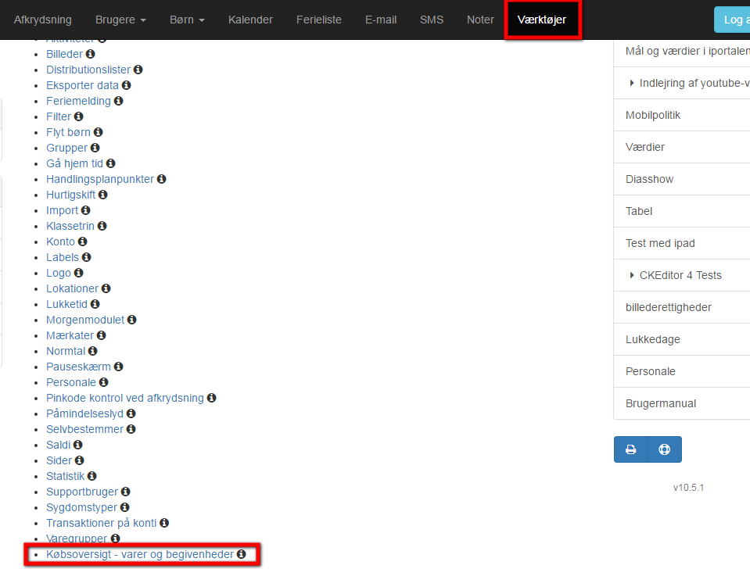The height and width of the screenshot is (569, 750).
Task: Open the Kalender menu item
Action: coord(250,20)
